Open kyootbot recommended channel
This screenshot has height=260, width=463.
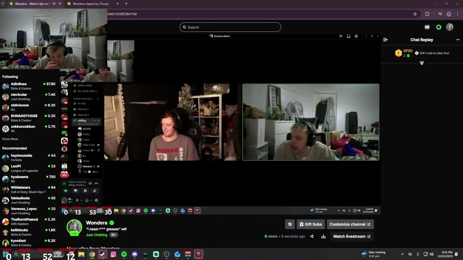(x=29, y=243)
